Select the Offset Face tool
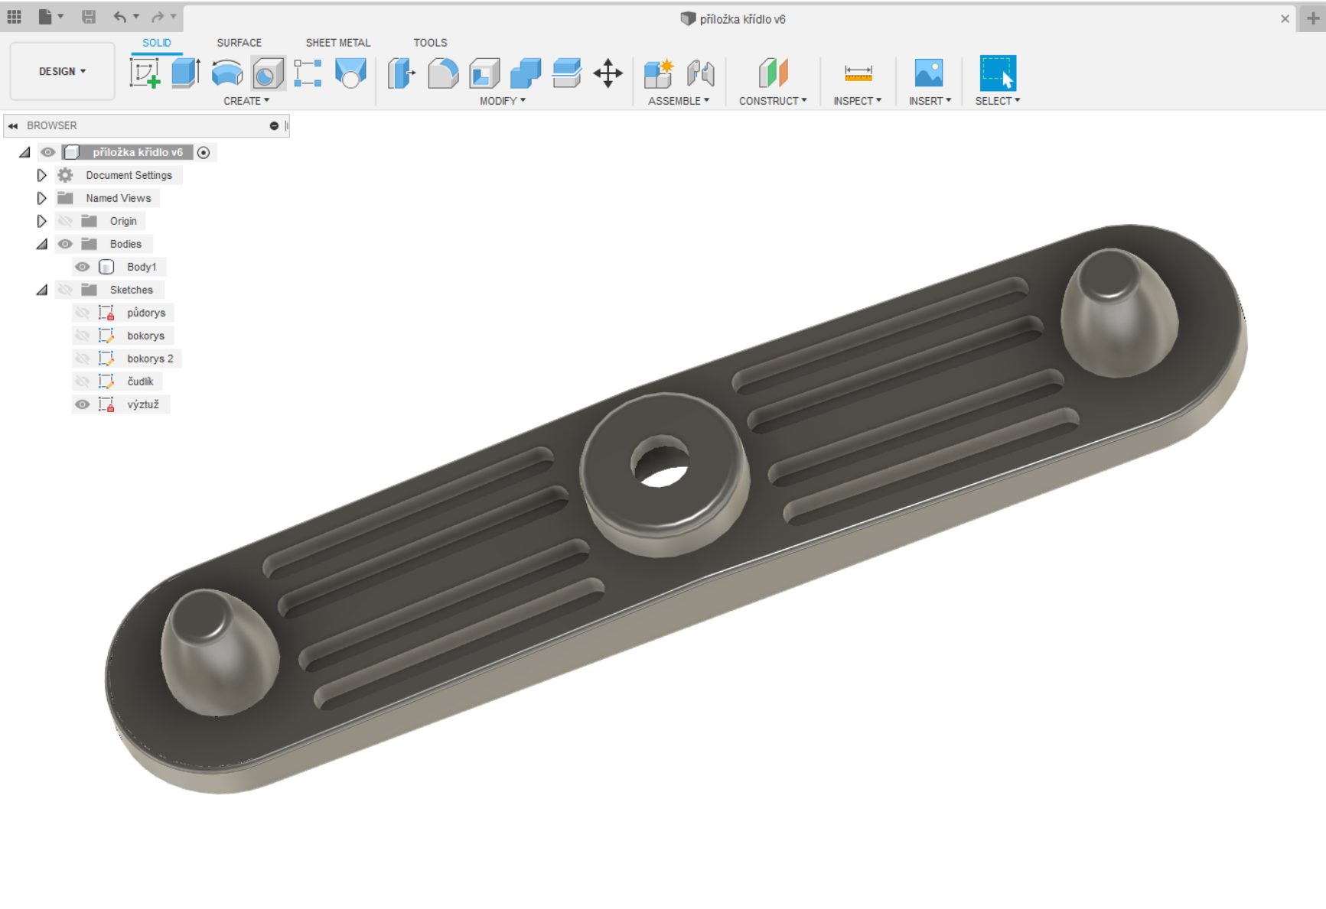 coord(567,73)
